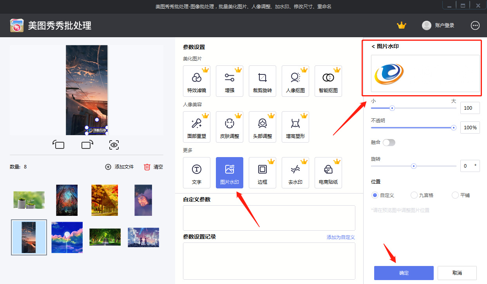Select the glowing jar purple thumbnail
The width and height of the screenshot is (487, 284).
point(143,200)
